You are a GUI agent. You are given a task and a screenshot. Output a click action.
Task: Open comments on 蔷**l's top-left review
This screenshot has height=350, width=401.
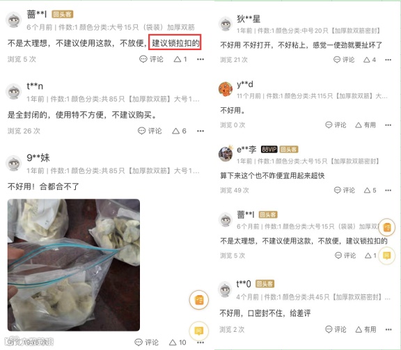pyautogui.click(x=151, y=59)
